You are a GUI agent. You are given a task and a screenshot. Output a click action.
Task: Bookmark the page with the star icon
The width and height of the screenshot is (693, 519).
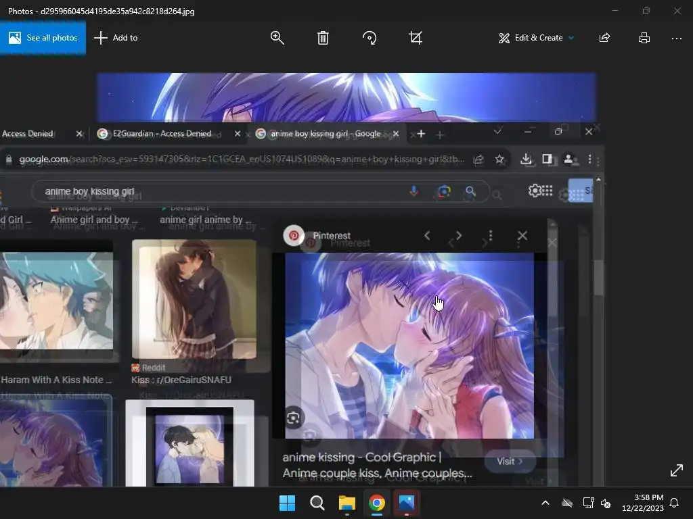coord(499,159)
